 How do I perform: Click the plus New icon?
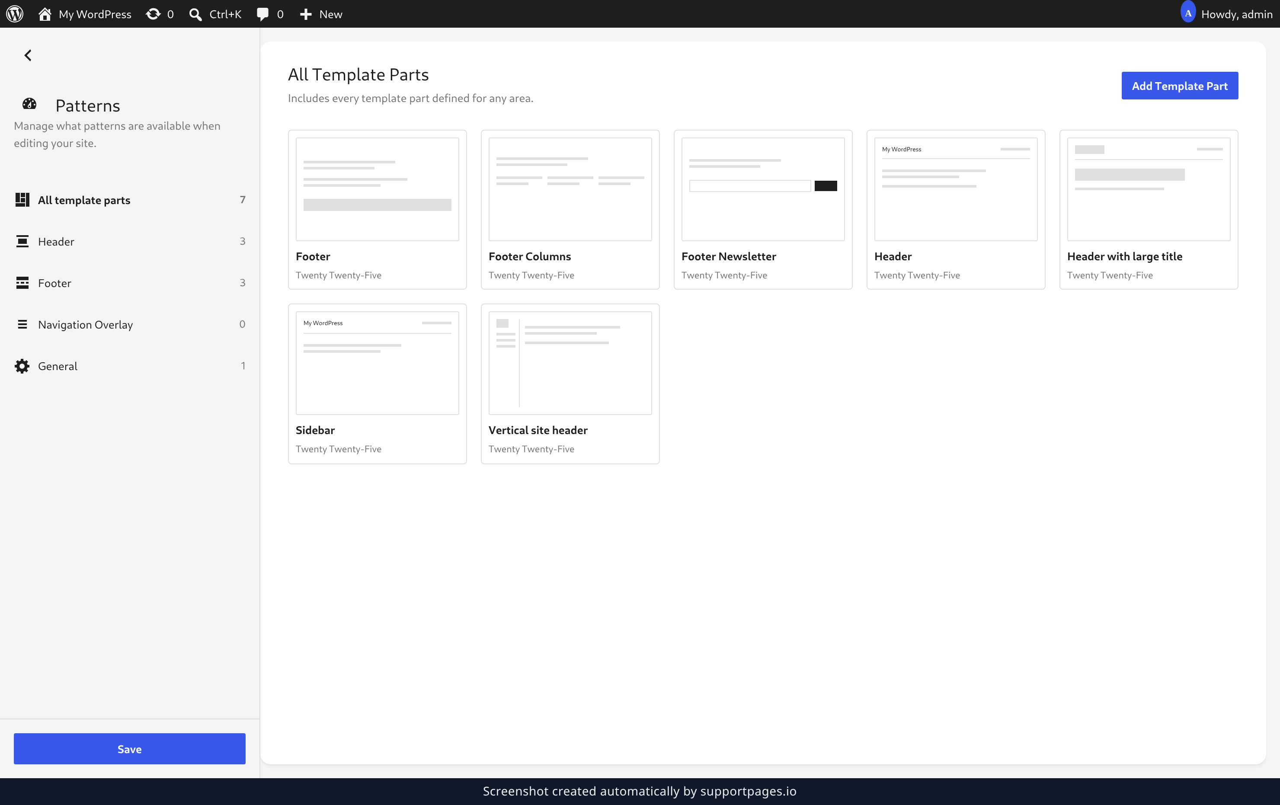(306, 14)
